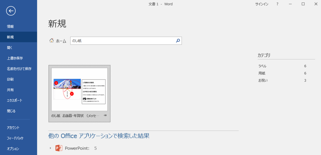
Task: Click the PowerPoint: 5 result text
Action: click(81, 148)
